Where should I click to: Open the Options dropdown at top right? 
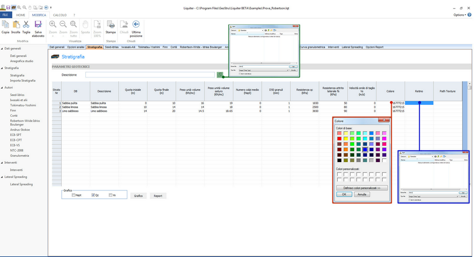pos(460,15)
